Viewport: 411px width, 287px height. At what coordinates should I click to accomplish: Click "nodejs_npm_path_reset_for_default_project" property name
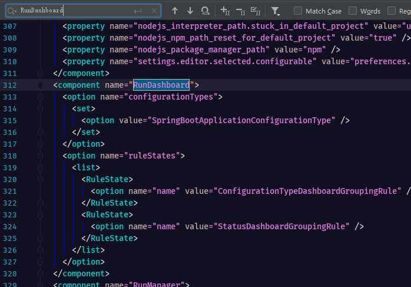234,38
